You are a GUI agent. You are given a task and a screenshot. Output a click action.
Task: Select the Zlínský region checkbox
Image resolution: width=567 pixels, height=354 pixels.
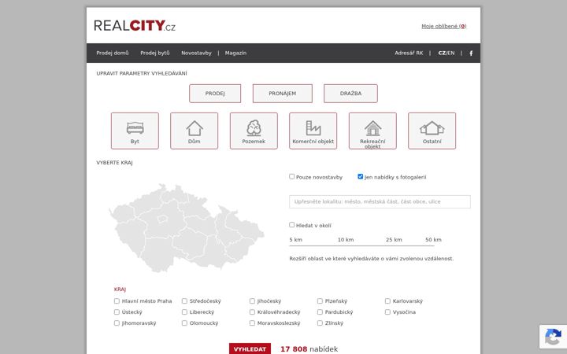coord(320,323)
